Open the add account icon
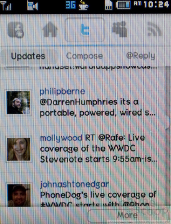 16,30
